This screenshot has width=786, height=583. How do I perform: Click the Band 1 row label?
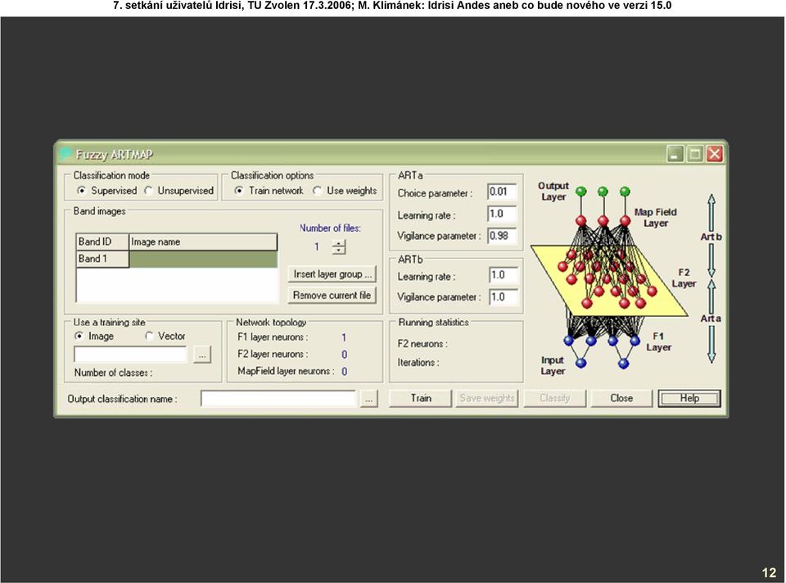(102, 260)
